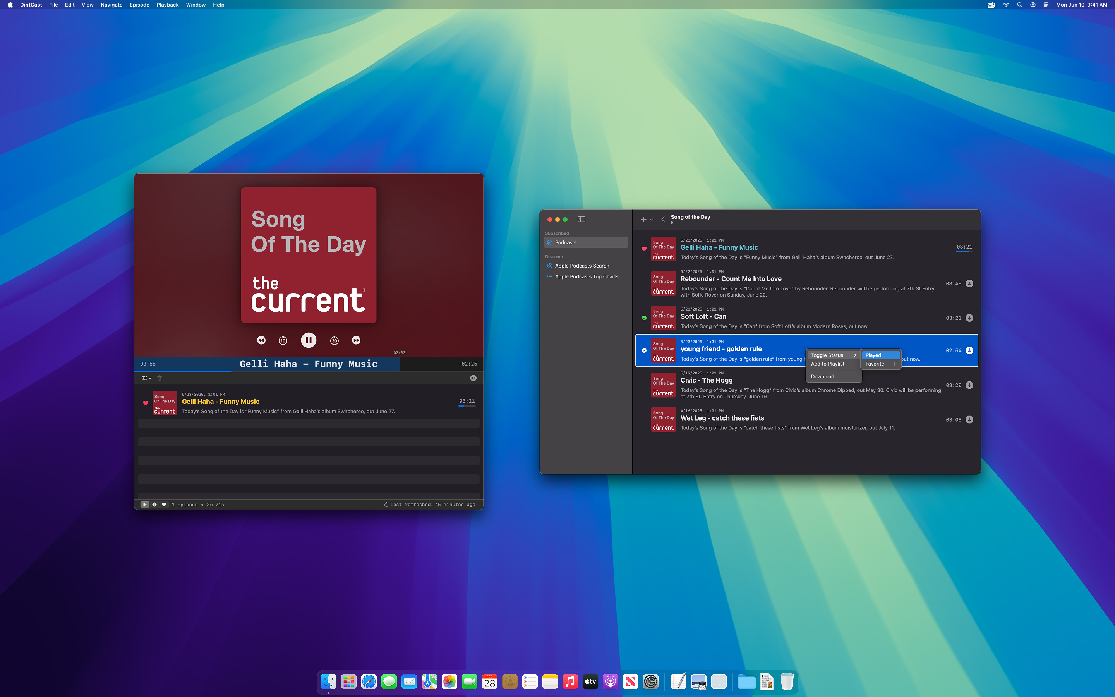Click Wet Leg - catch these fists title
Screen dimensions: 1115x697
pyautogui.click(x=722, y=418)
